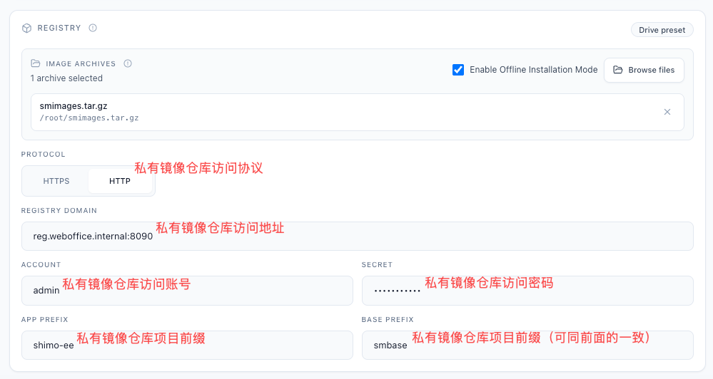Click the SECRET label
The image size is (713, 379).
(x=377, y=264)
